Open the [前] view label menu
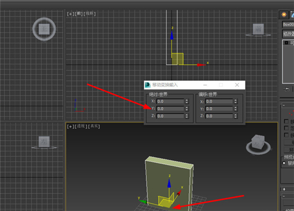The width and height of the screenshot is (294, 211). point(79,13)
